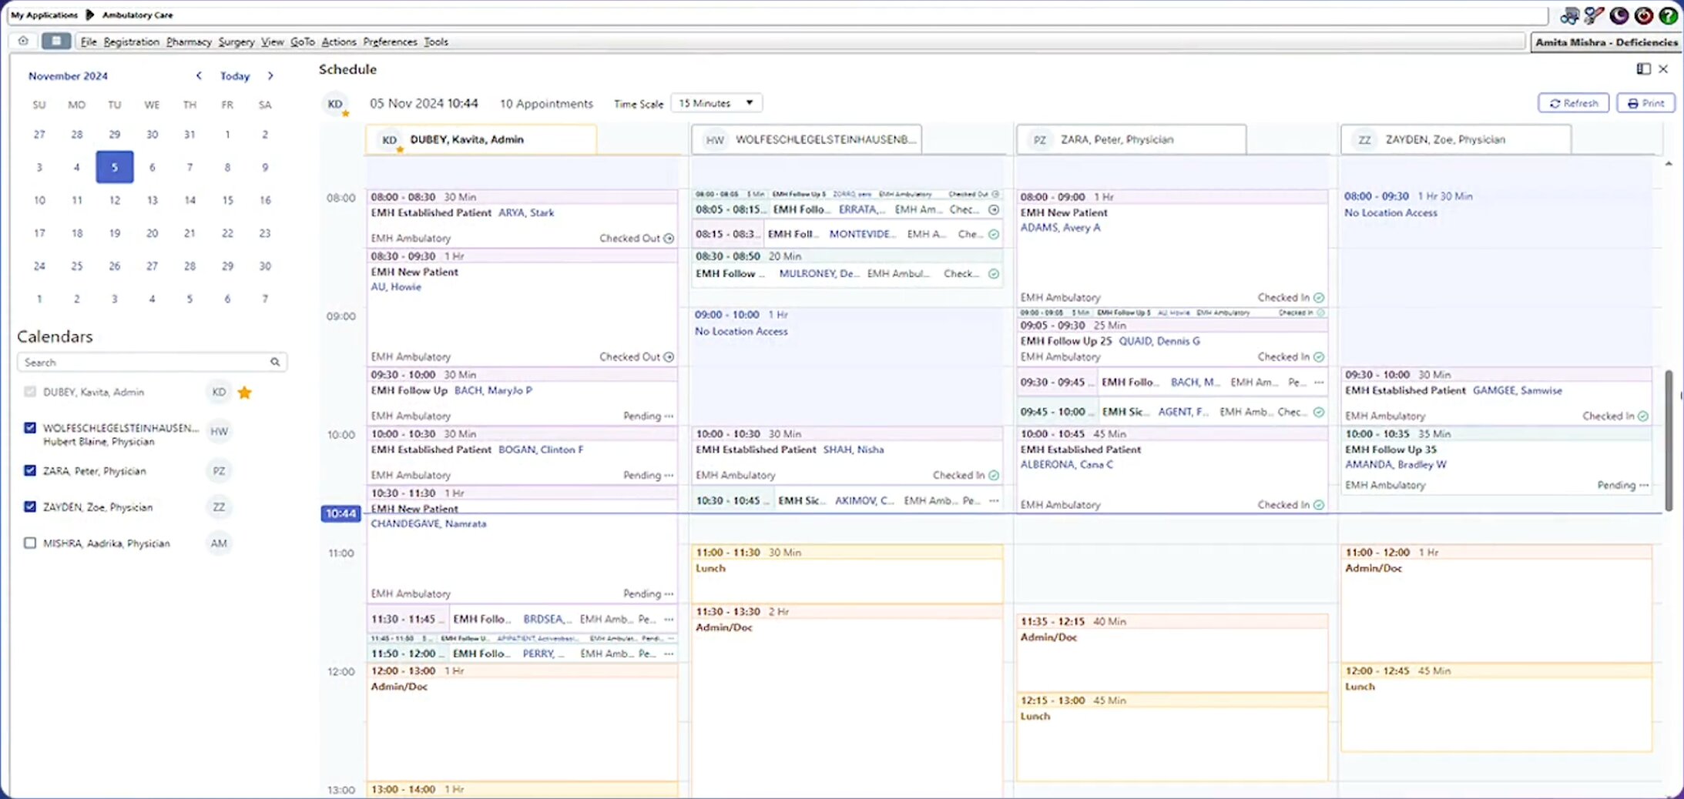Click the Print button

tap(1645, 103)
